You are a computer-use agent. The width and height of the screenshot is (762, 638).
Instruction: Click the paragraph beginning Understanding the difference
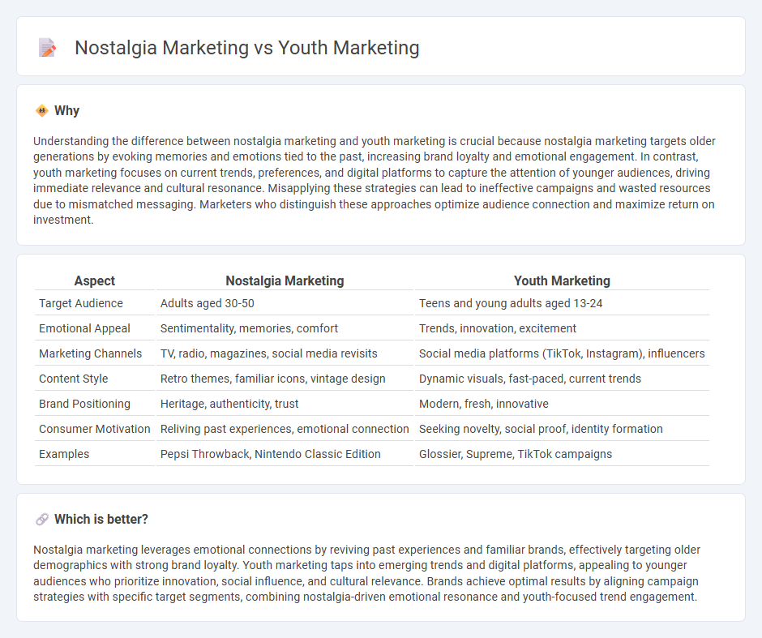375,180
